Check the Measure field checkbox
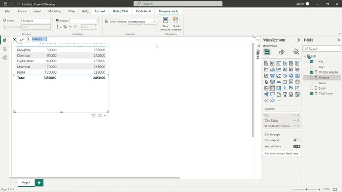 [312, 77]
